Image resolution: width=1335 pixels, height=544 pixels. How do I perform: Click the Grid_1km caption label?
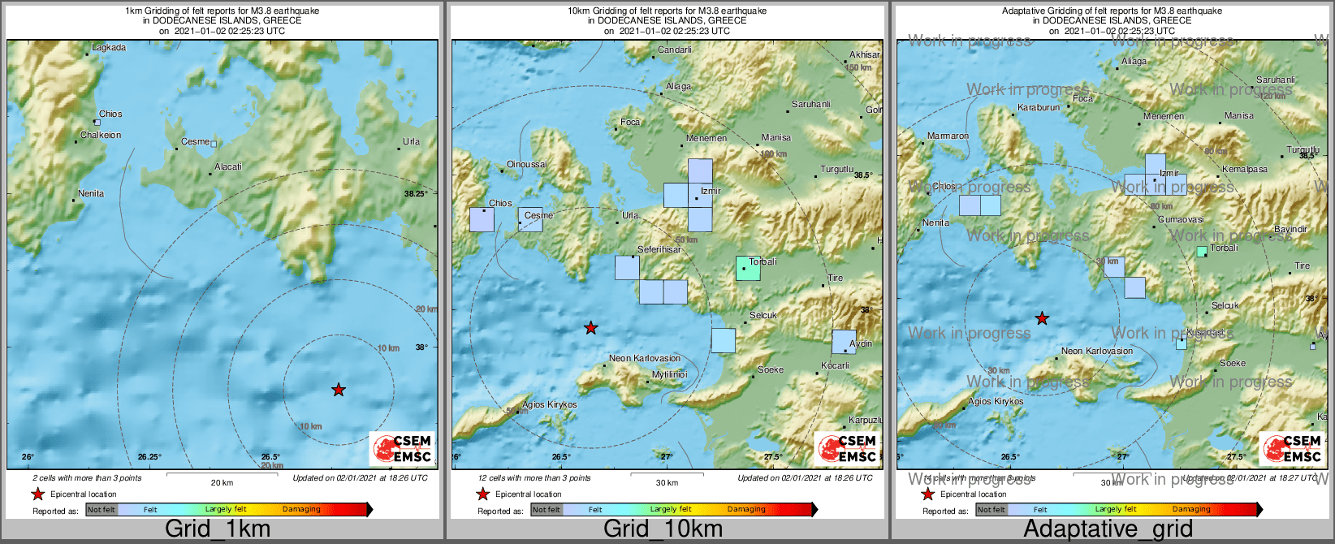coord(218,529)
